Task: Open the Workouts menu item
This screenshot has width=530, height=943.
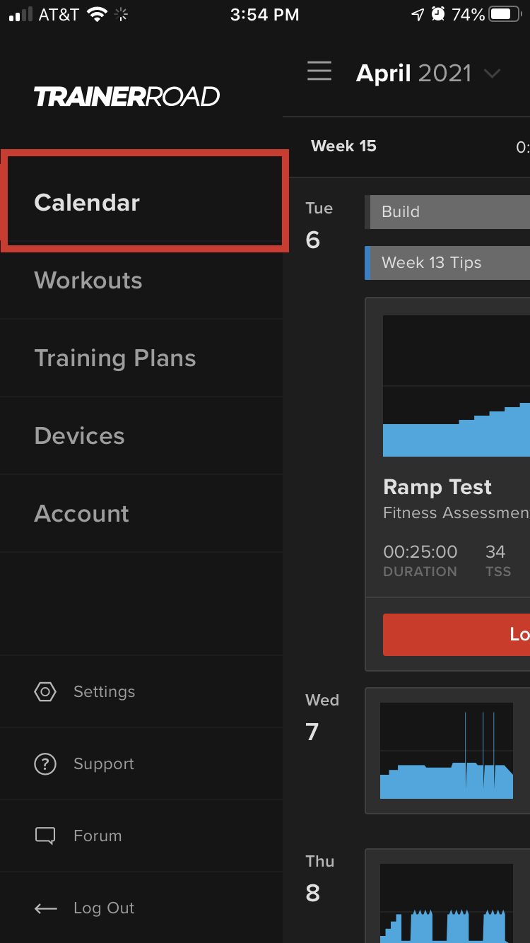Action: [x=141, y=280]
